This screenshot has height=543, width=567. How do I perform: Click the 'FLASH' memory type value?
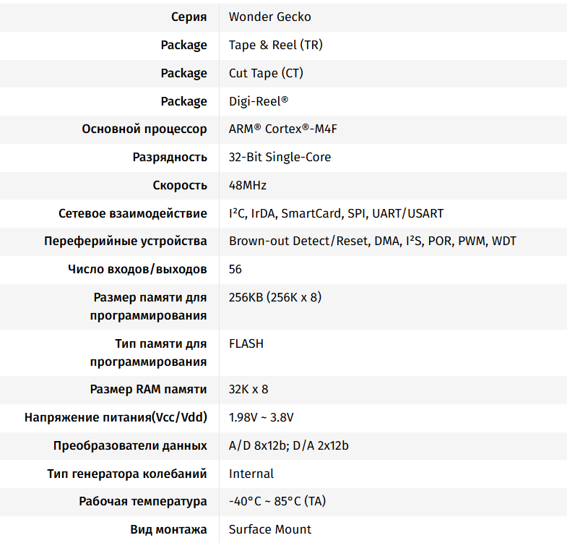pos(246,343)
